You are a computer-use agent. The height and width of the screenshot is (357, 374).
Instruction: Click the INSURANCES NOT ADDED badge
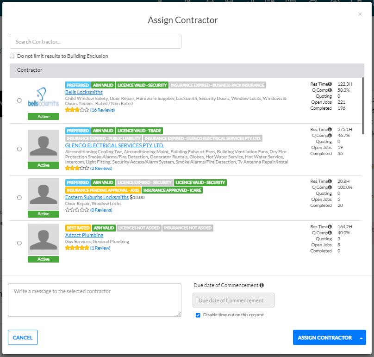[x=188, y=228]
